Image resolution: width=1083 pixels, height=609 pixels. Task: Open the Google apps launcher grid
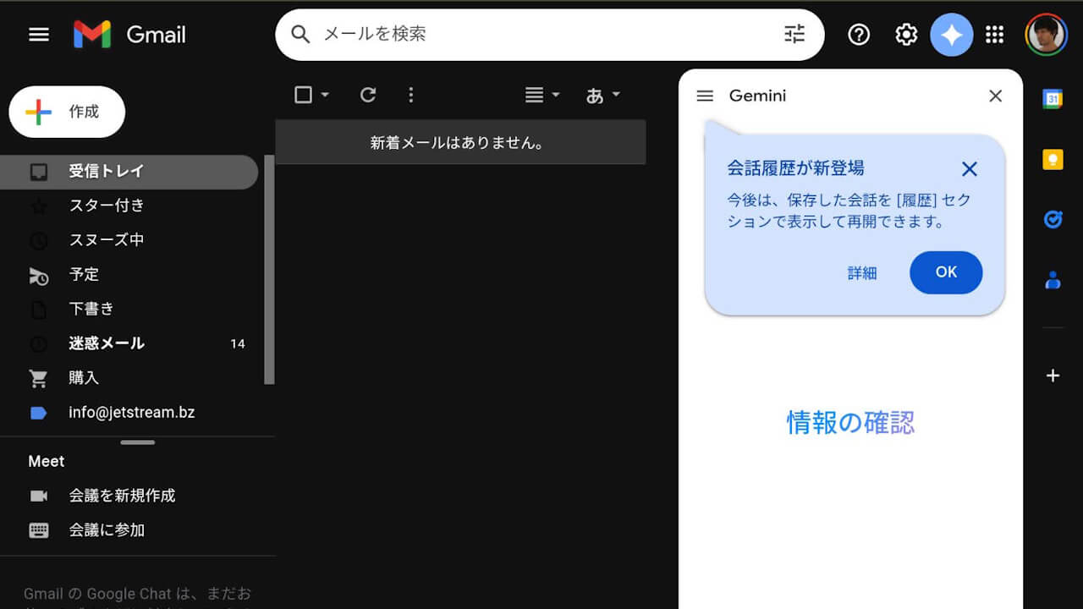point(994,34)
